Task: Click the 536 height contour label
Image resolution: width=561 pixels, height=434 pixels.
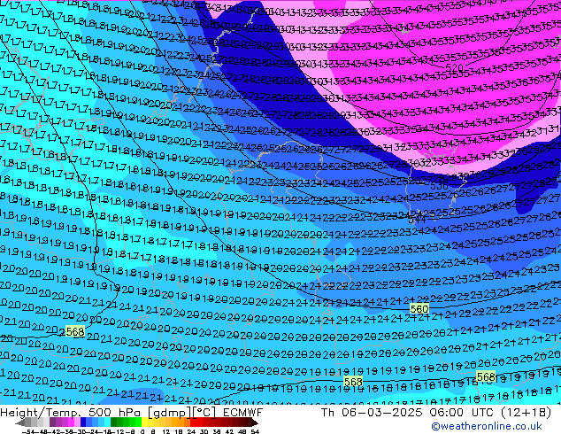Action: pos(439,186)
